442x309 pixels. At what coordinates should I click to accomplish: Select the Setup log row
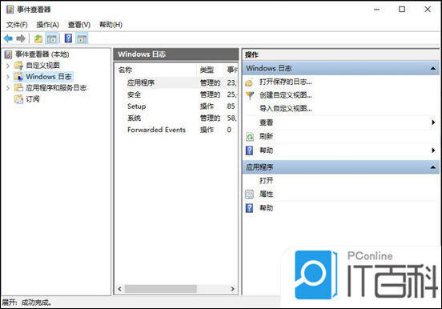point(177,106)
